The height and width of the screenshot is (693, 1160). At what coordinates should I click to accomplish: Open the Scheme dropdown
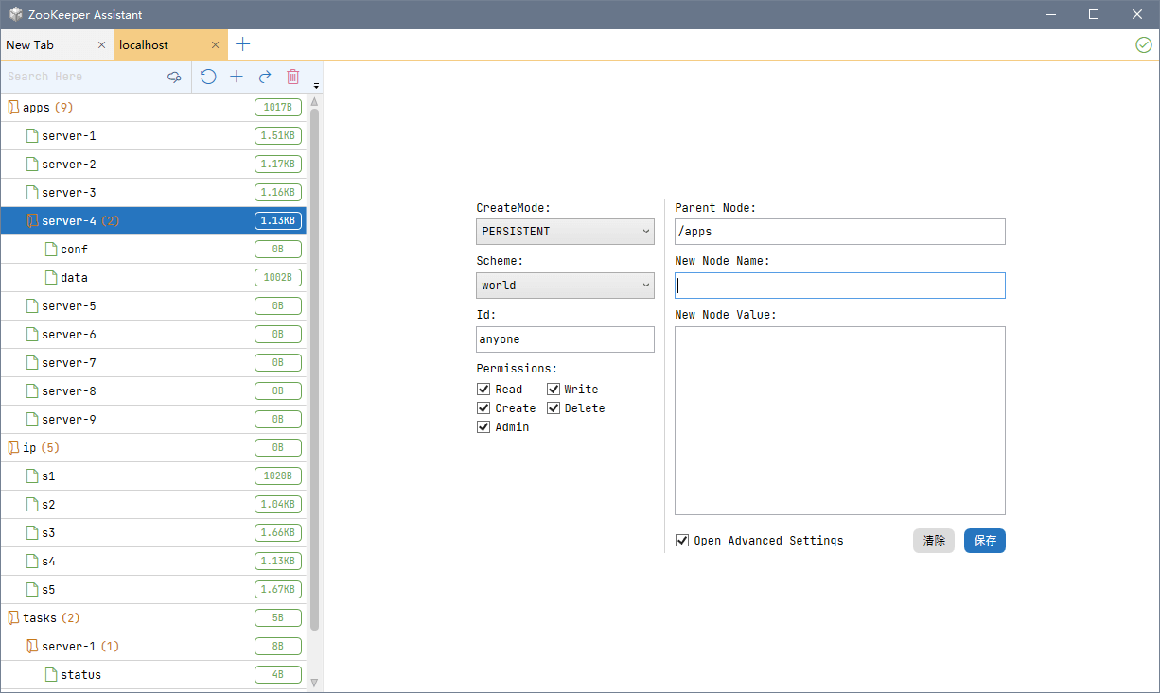565,286
